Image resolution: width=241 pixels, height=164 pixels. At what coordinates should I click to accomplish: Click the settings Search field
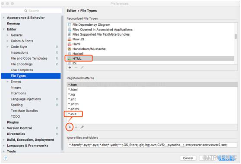32,11
